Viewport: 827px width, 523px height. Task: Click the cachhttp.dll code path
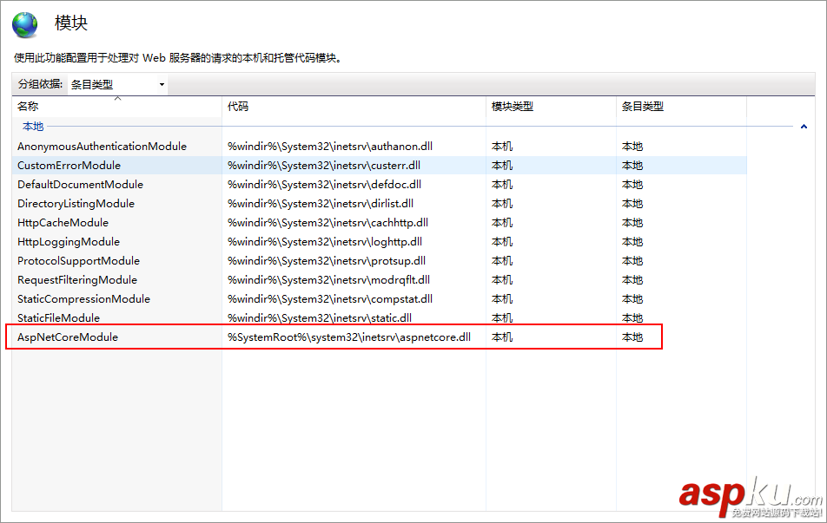point(328,223)
